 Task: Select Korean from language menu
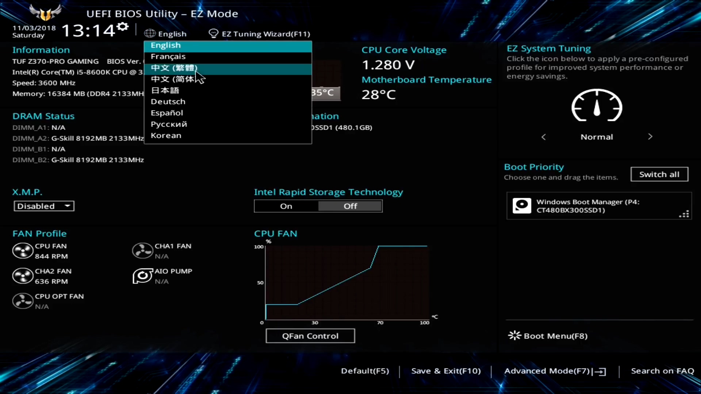[166, 135]
